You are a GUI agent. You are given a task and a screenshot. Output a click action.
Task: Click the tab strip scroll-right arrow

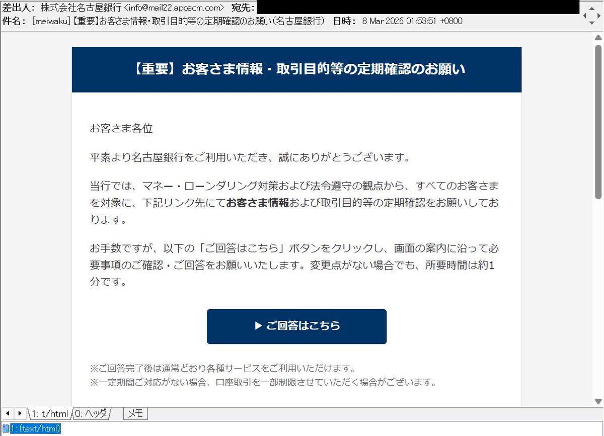pos(20,413)
